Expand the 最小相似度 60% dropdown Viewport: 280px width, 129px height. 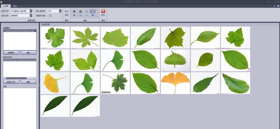pos(60,11)
